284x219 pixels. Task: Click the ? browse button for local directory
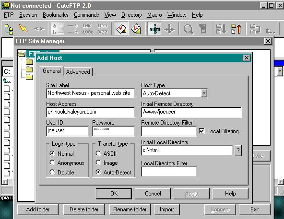coord(238,150)
